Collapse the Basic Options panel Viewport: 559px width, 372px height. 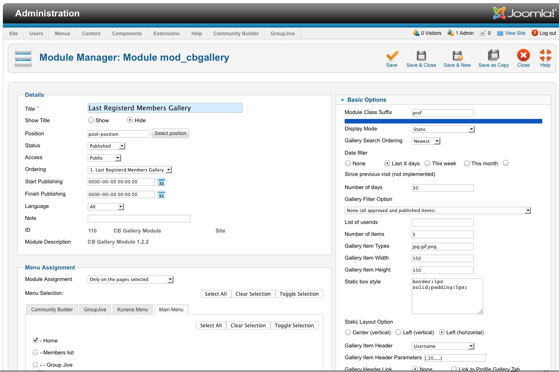(343, 100)
